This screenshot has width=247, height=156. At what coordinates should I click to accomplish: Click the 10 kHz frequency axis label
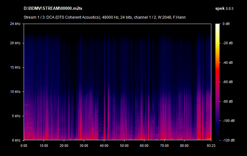click(x=15, y=92)
